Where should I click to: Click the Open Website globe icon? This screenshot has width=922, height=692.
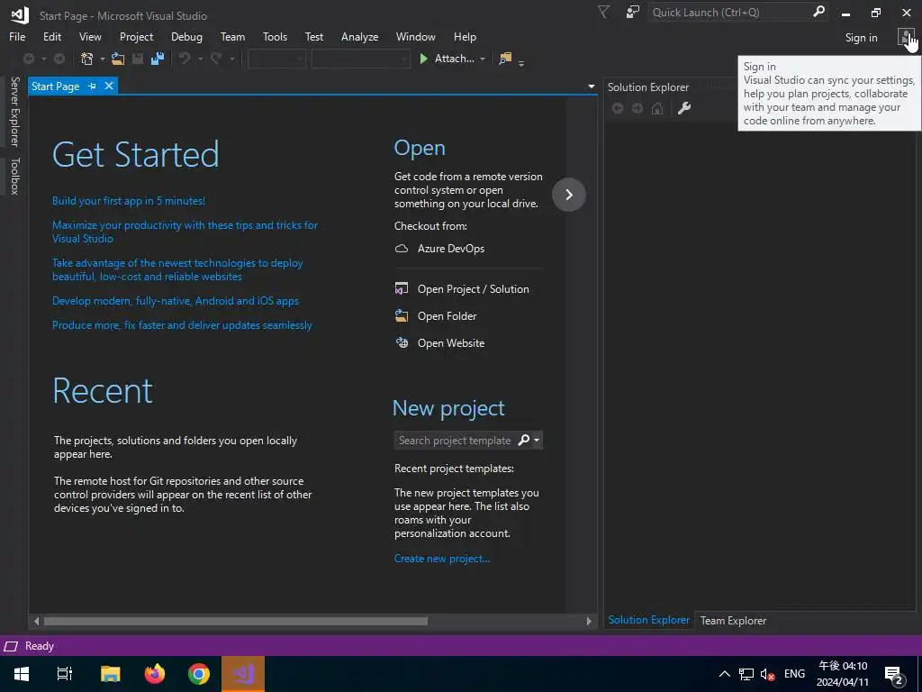402,342
